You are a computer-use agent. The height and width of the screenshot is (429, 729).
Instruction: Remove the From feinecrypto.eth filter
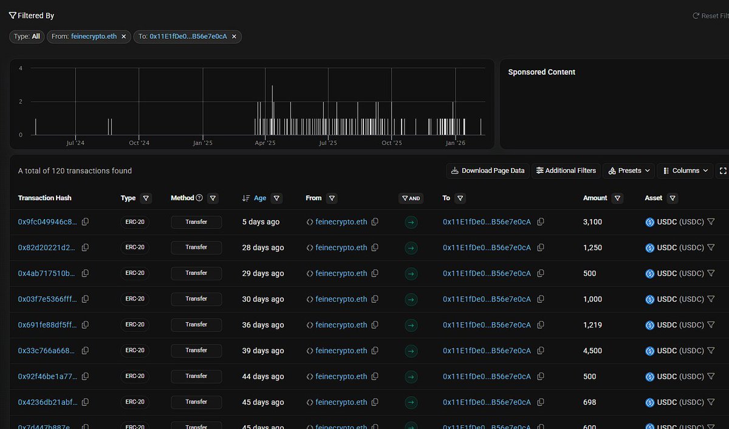(123, 36)
